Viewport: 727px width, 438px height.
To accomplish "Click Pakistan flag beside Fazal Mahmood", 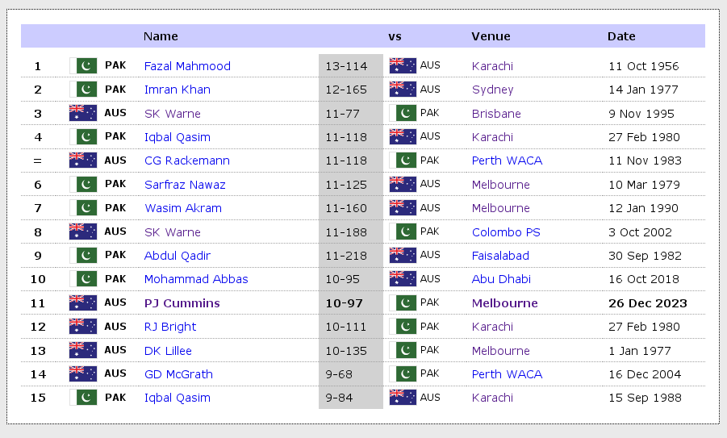I will pyautogui.click(x=83, y=65).
